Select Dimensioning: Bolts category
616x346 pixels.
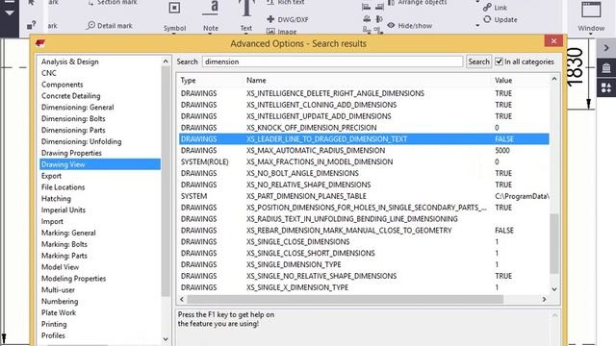[73, 118]
